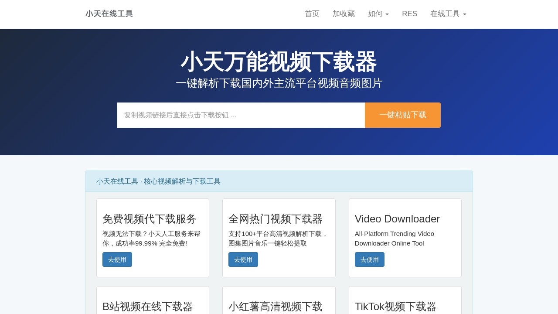Screen dimensions: 558x314
Task: Click the 小天万能视频下载器 hero title
Action: [x=279, y=62]
